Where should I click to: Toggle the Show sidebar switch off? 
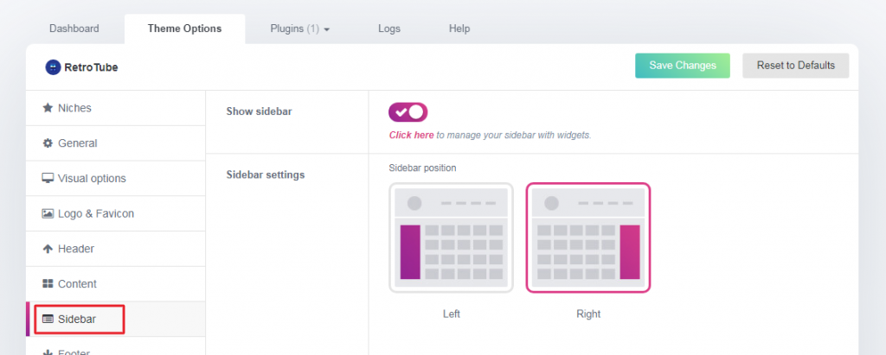click(408, 112)
